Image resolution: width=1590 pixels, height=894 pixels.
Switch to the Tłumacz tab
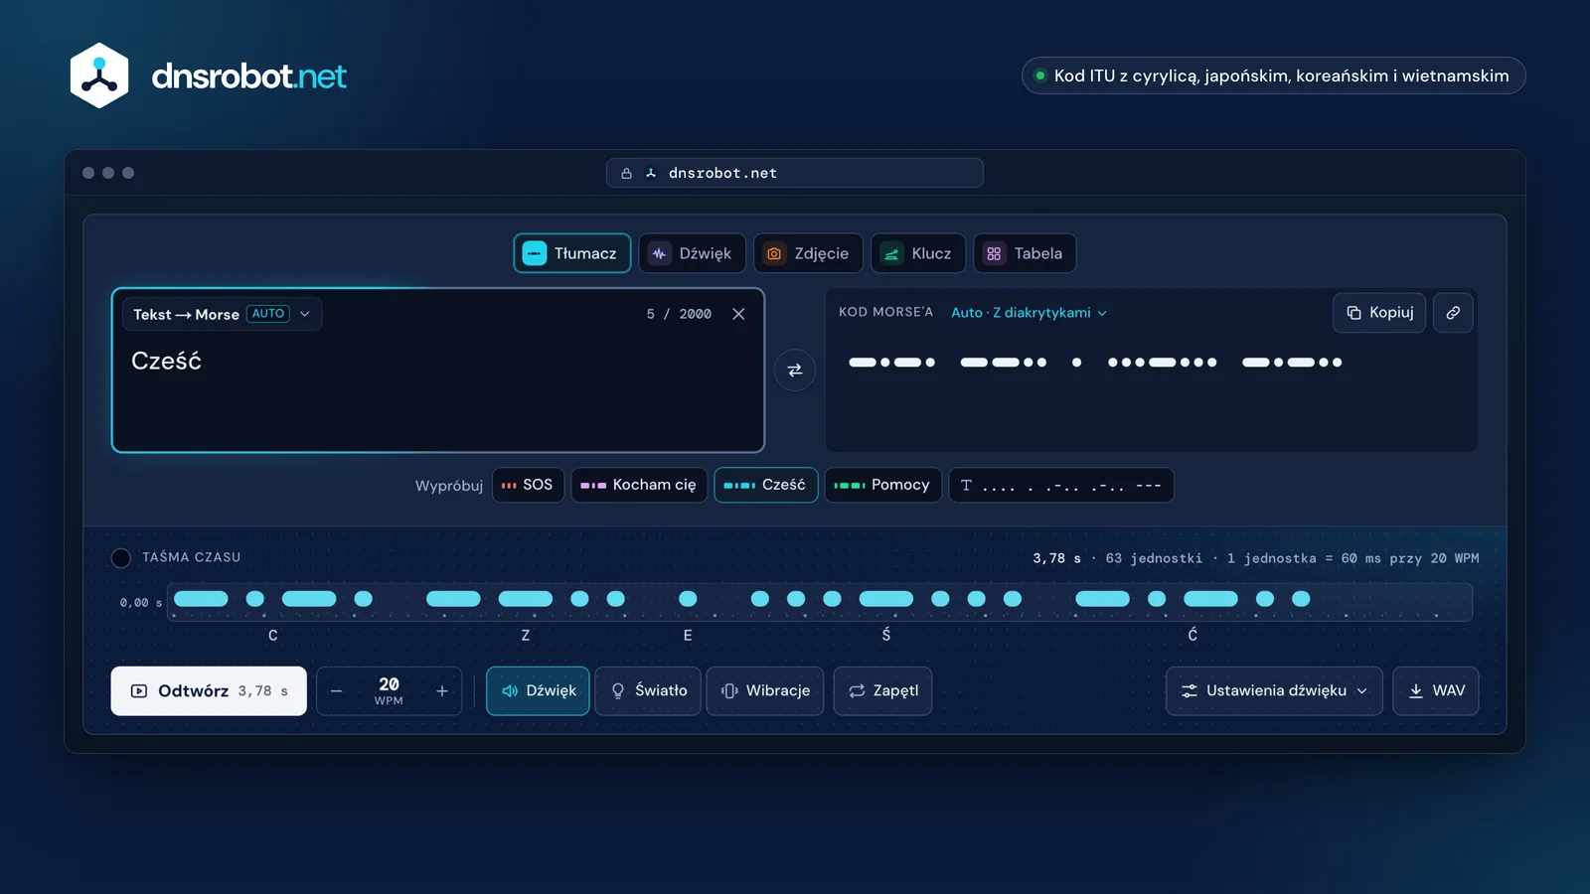tap(572, 253)
